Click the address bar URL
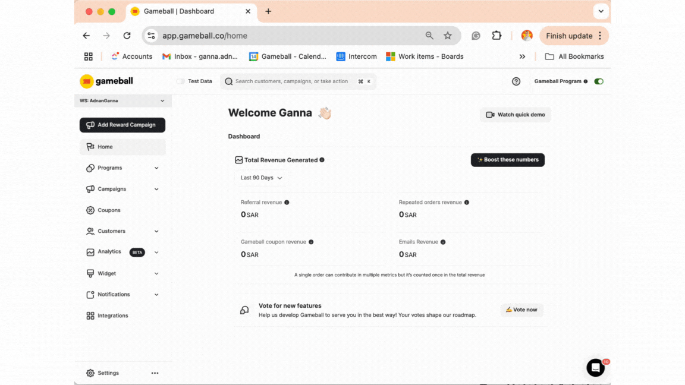This screenshot has width=685, height=385. [x=205, y=36]
